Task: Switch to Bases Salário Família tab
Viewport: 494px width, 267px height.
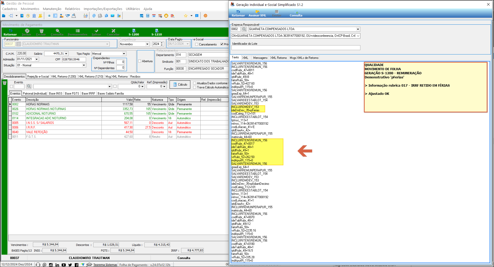Action: (110, 94)
